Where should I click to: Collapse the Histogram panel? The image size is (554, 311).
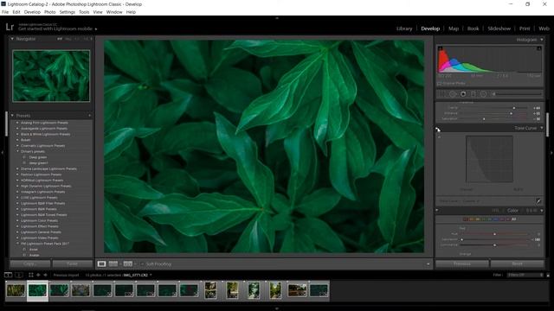pyautogui.click(x=542, y=40)
